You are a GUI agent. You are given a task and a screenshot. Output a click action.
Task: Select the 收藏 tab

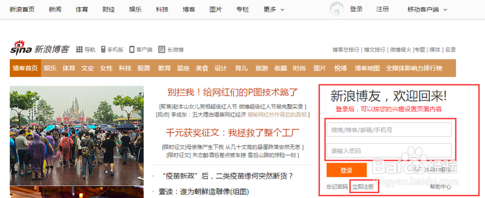(x=280, y=68)
